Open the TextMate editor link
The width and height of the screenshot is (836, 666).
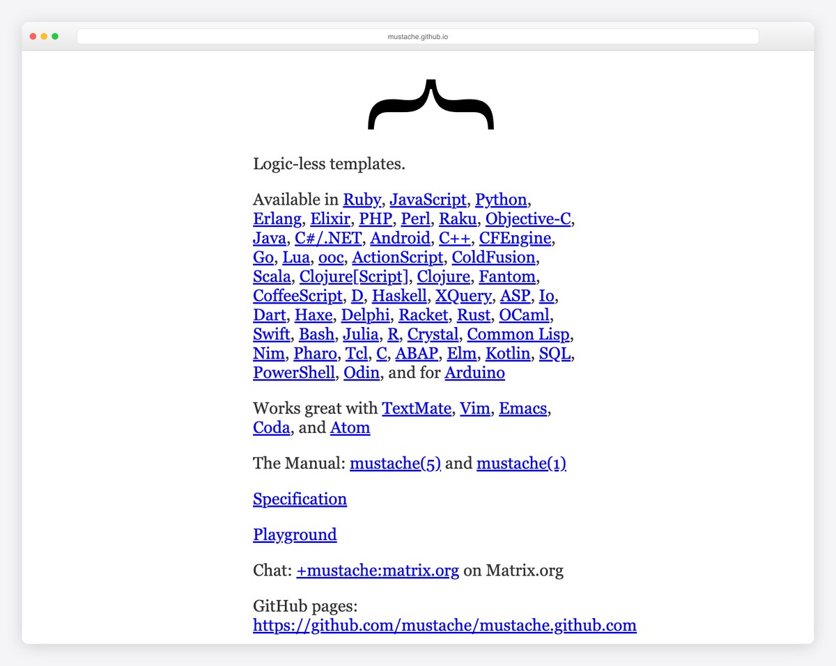click(416, 409)
